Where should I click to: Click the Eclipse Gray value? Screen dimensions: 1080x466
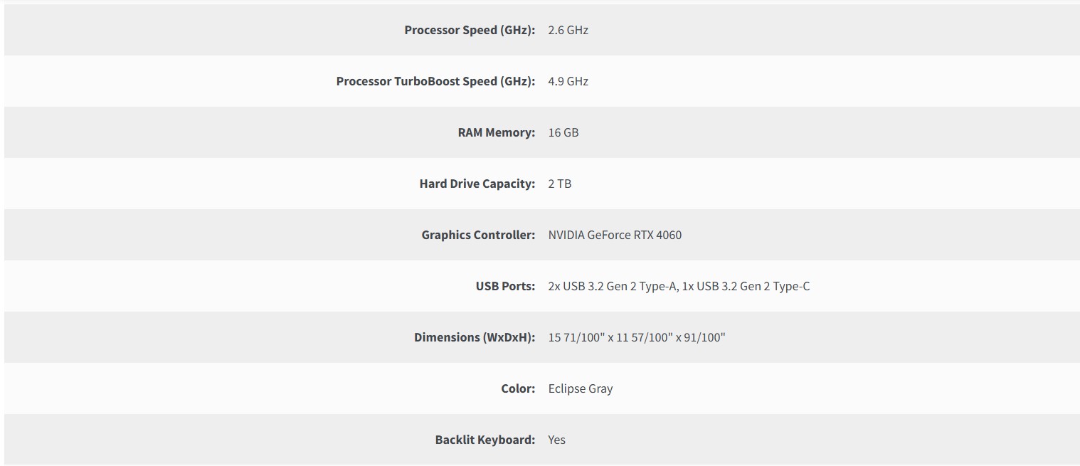pos(580,388)
